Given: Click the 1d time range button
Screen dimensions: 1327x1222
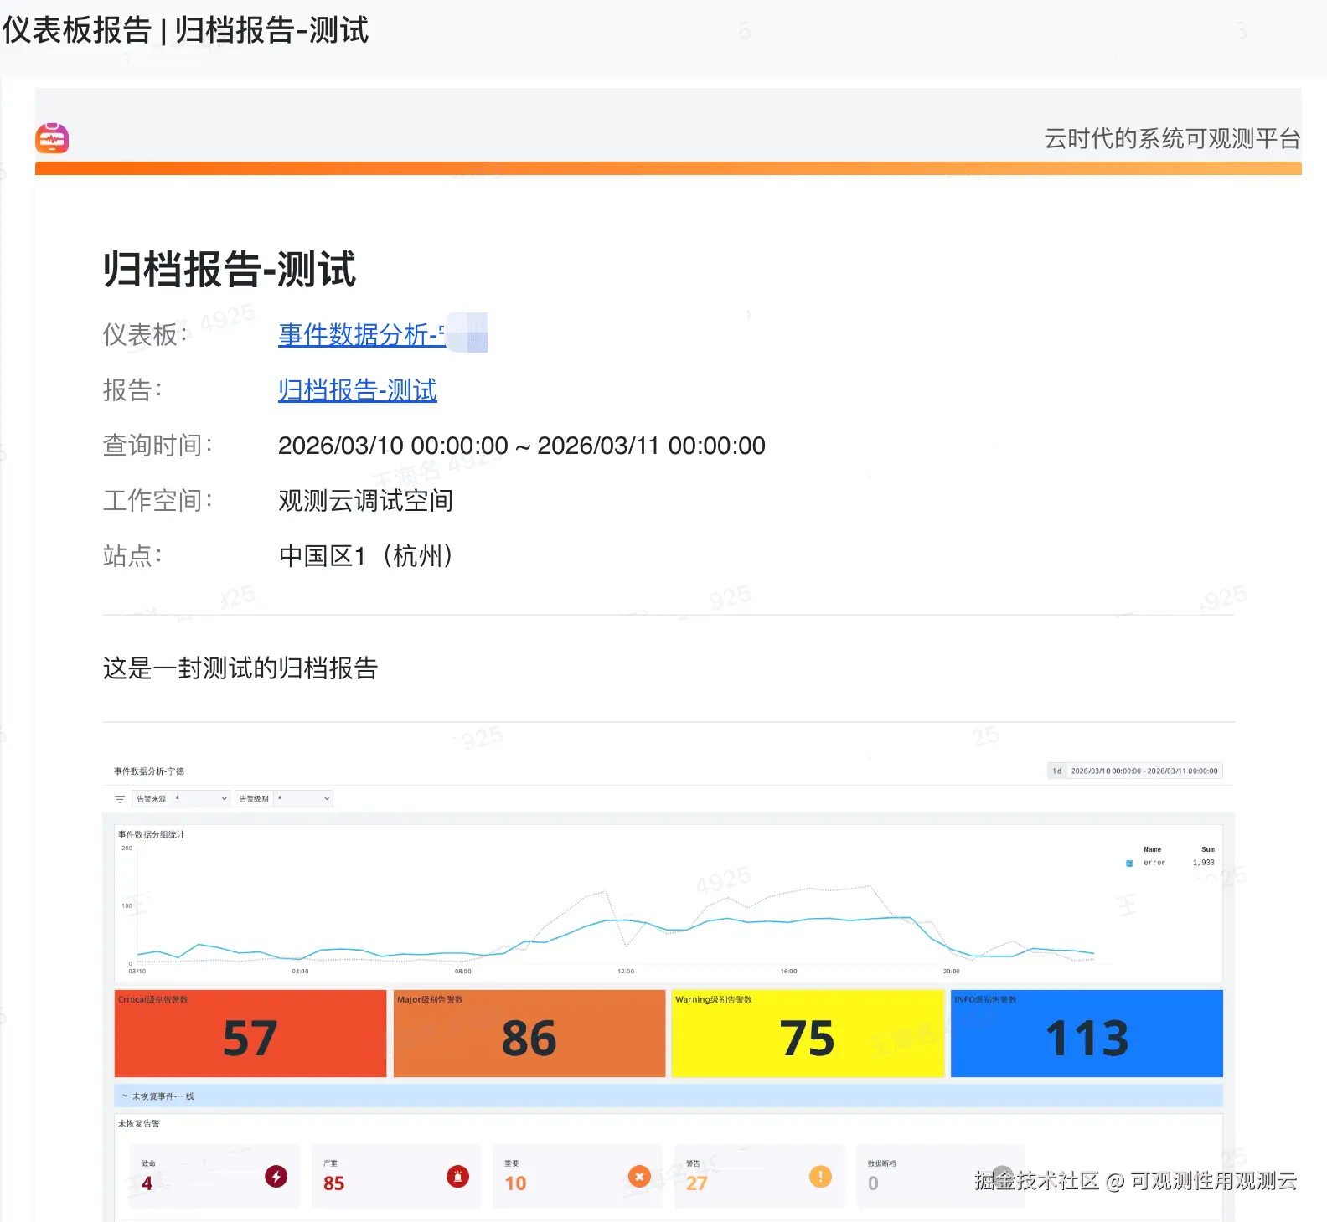Looking at the screenshot, I should [1057, 771].
